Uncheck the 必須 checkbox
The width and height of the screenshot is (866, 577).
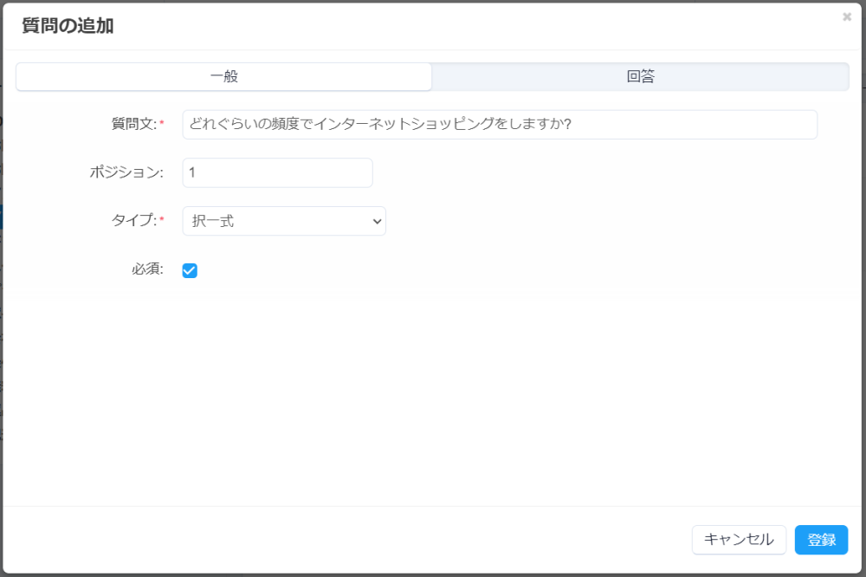click(x=190, y=270)
